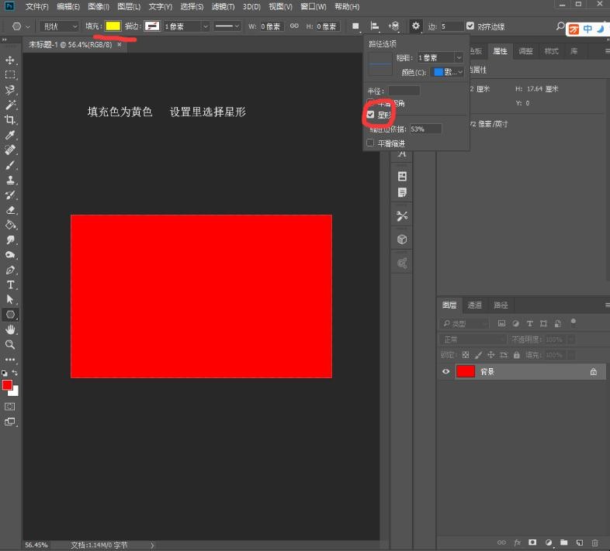The image size is (610, 551).
Task: Select the Pen tool
Action: click(x=10, y=270)
